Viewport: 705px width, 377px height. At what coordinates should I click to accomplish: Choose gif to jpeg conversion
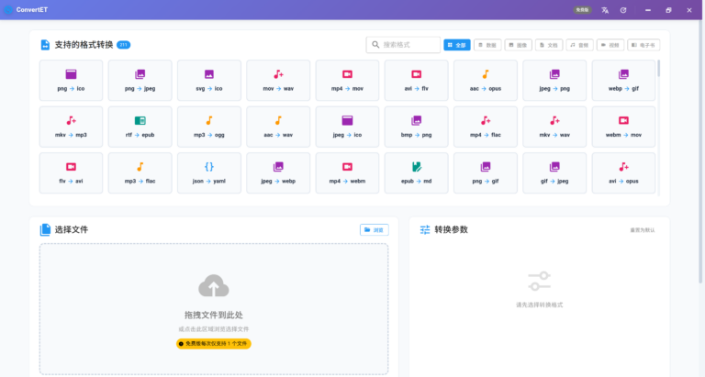pyautogui.click(x=554, y=173)
